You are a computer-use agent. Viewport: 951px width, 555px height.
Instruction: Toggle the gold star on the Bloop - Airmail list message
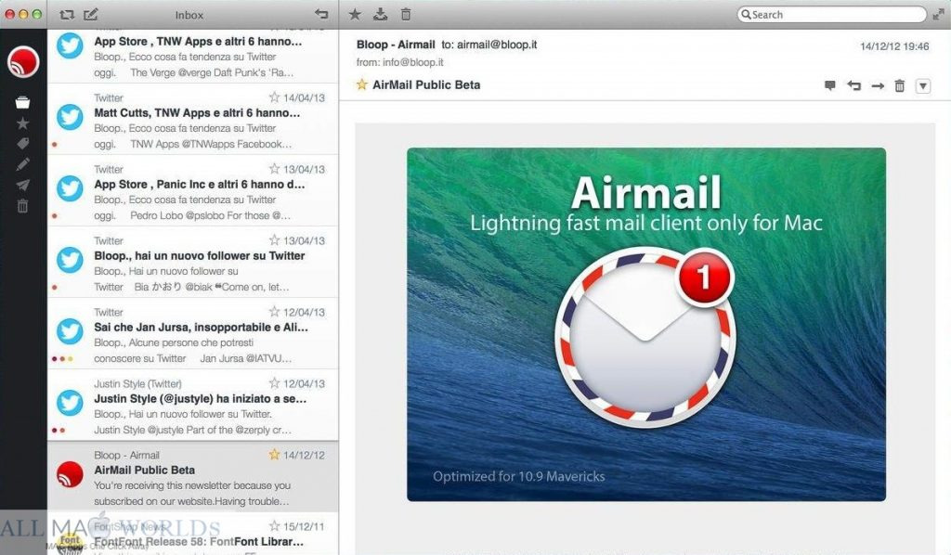(x=274, y=455)
